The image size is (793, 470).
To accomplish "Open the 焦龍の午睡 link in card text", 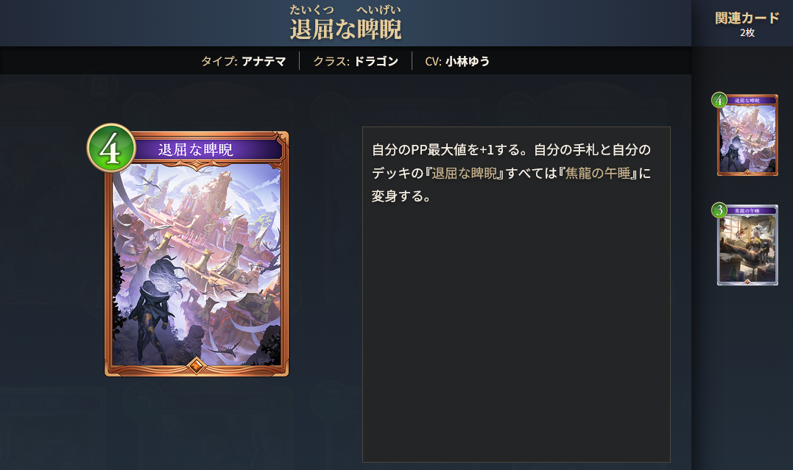I will point(599,174).
